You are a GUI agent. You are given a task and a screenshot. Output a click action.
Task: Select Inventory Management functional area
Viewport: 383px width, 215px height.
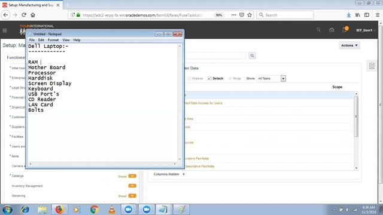tap(27, 186)
